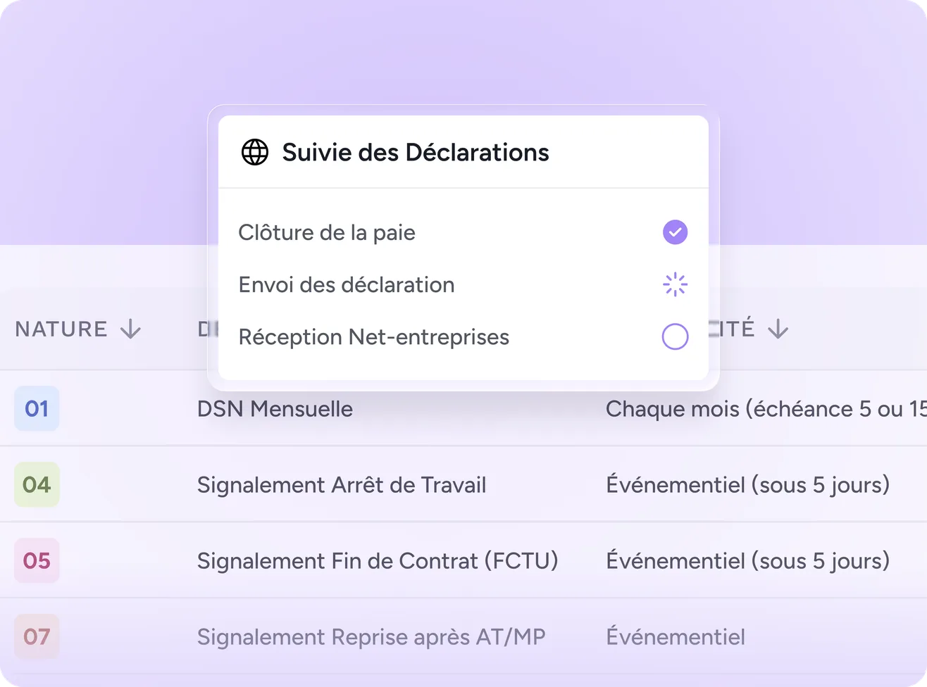The width and height of the screenshot is (927, 687).
Task: Click the NATURE column header label
Action: [61, 329]
